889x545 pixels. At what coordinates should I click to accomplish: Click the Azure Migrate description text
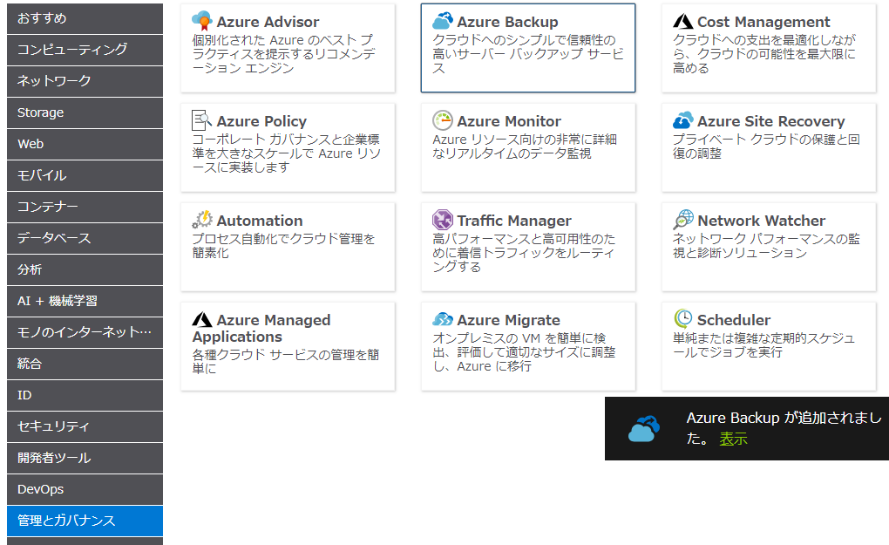(x=524, y=352)
